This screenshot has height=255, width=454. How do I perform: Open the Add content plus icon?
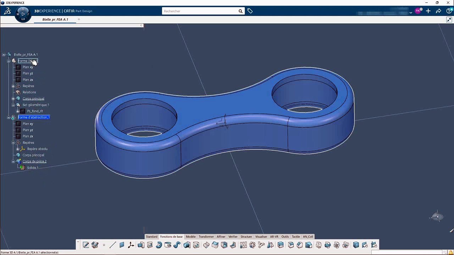428,11
